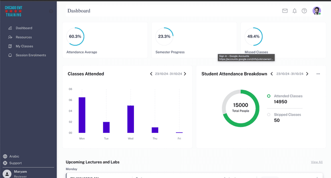The height and width of the screenshot is (178, 331).
Task: Click the Chicago EMT Training logo
Action: tap(14, 11)
